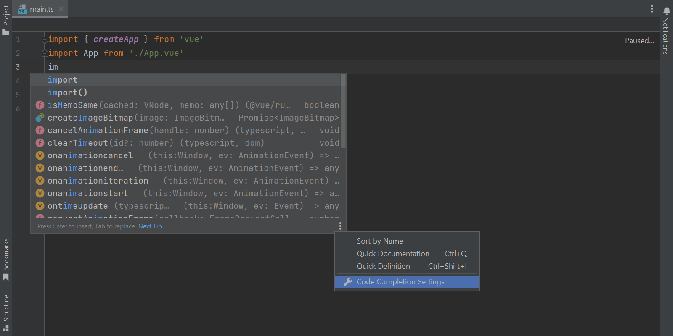Image resolution: width=673 pixels, height=336 pixels.
Task: Open the Notifications bell panel
Action: [666, 11]
